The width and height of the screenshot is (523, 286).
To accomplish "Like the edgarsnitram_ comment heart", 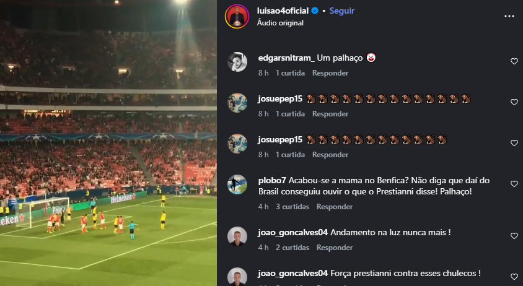I will click(514, 61).
